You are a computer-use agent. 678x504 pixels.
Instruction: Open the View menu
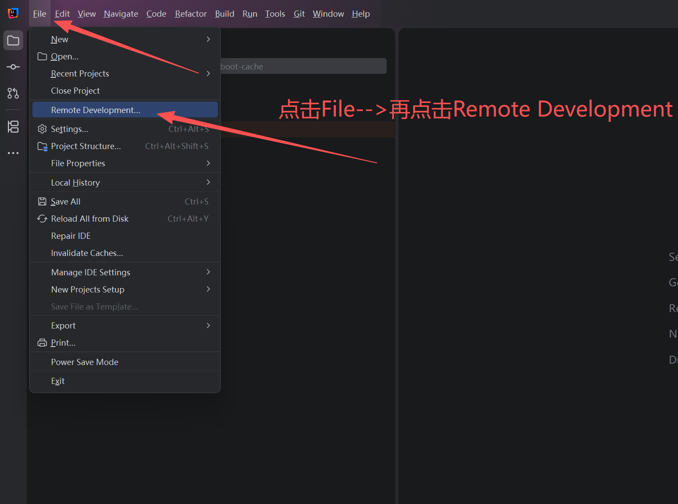[x=87, y=14]
